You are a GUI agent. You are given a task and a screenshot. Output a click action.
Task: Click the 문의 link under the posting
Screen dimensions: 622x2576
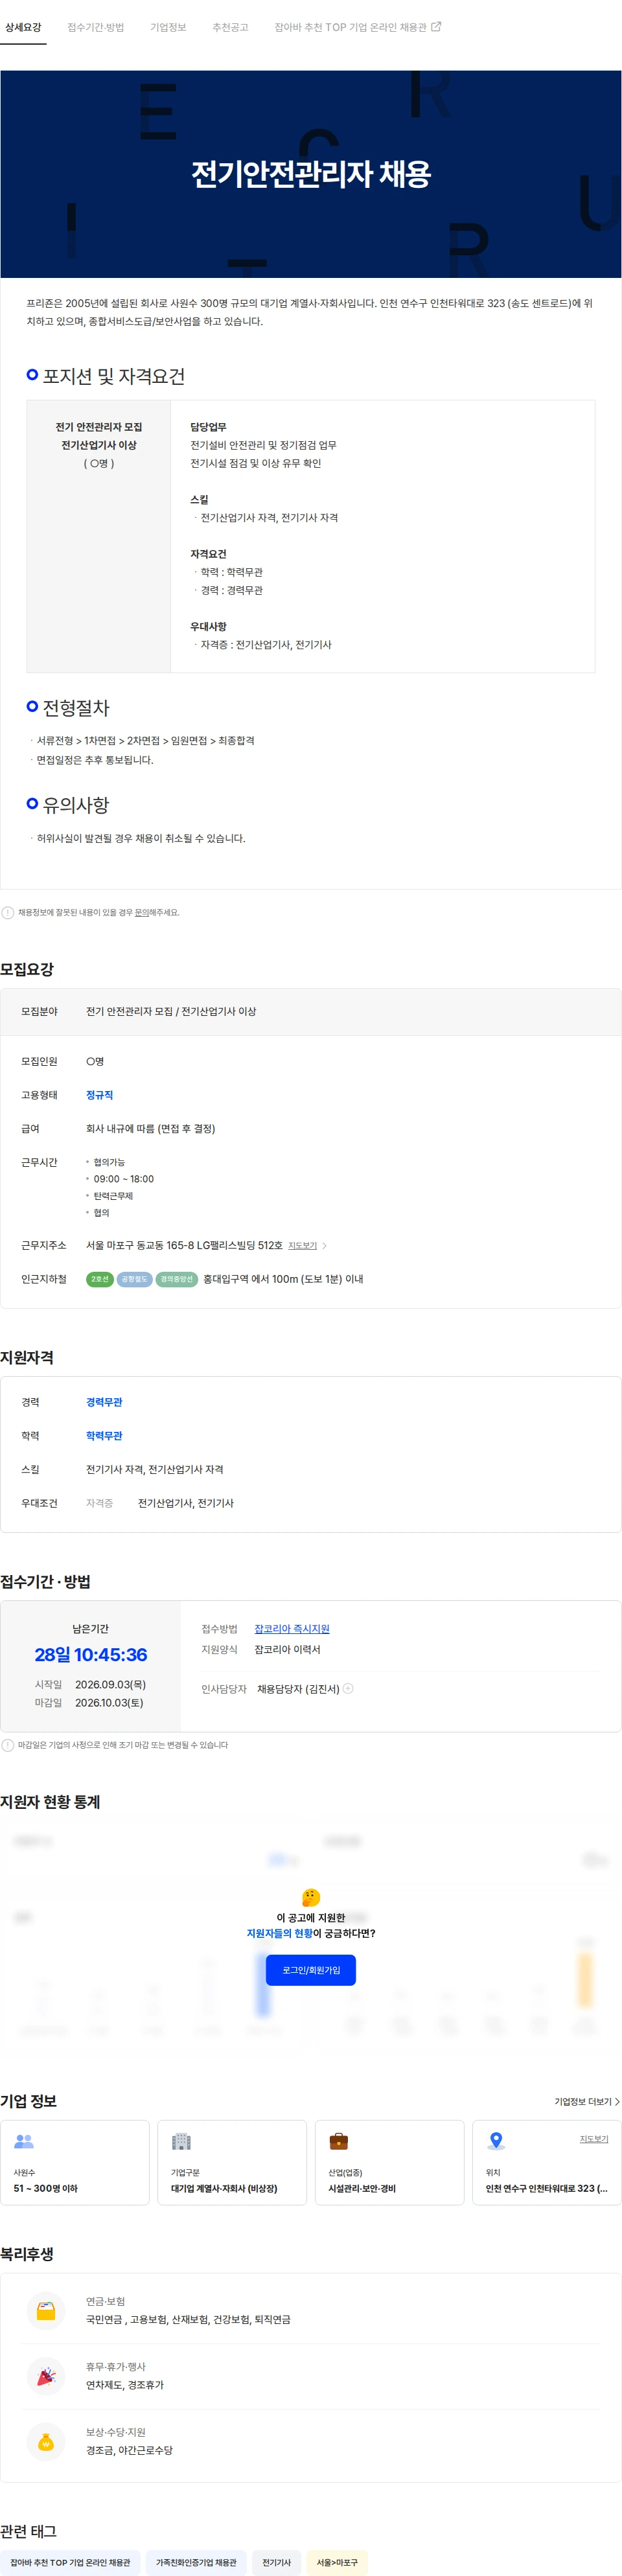coord(142,912)
